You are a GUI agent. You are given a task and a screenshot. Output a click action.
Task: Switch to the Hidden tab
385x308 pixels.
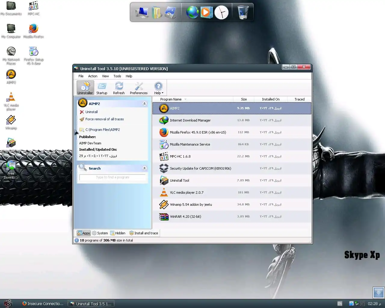click(118, 233)
